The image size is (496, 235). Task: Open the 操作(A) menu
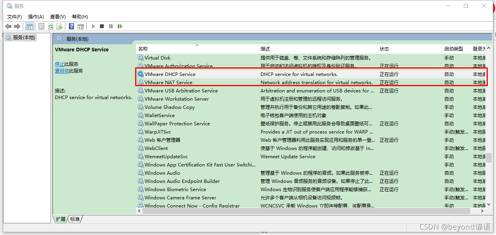(36, 16)
